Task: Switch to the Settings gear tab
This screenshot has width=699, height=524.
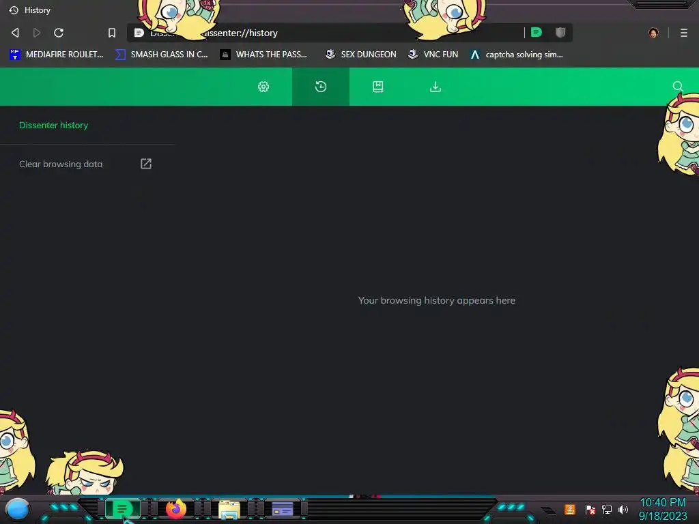Action: pos(263,87)
